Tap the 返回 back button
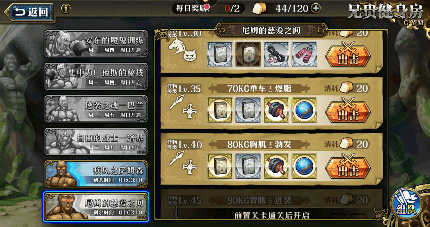The height and width of the screenshot is (227, 430). click(x=30, y=13)
